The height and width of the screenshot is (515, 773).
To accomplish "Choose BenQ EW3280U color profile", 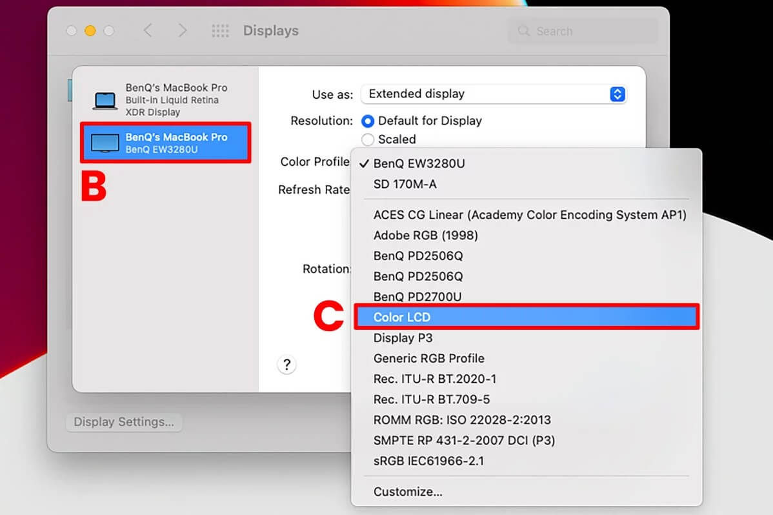I will tap(526, 163).
